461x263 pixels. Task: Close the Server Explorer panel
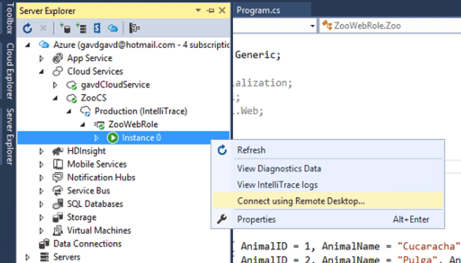click(222, 10)
